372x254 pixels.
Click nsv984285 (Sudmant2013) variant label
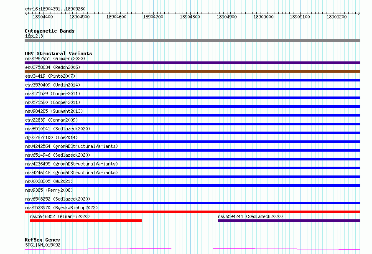[x=54, y=111]
